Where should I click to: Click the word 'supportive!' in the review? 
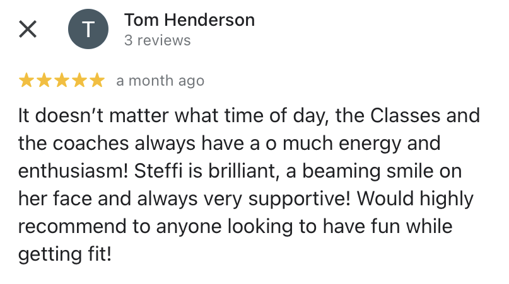pos(300,199)
